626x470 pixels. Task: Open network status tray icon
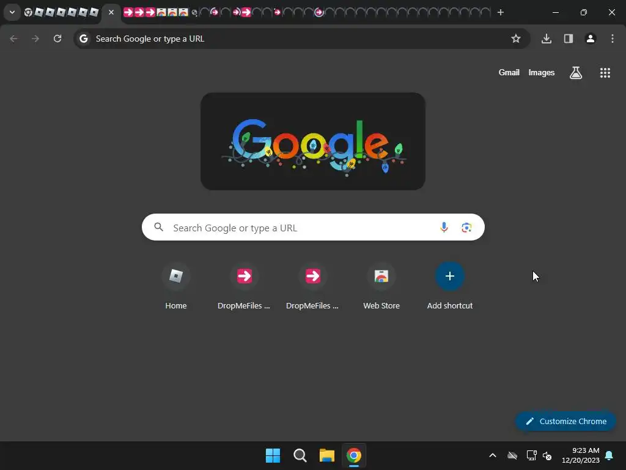531,455
